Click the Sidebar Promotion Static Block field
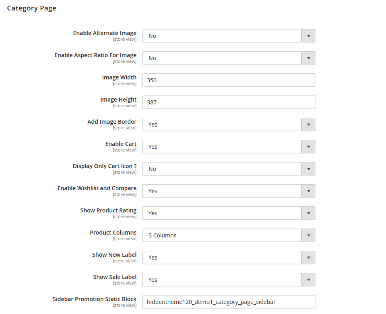The image size is (386, 314). [228, 302]
